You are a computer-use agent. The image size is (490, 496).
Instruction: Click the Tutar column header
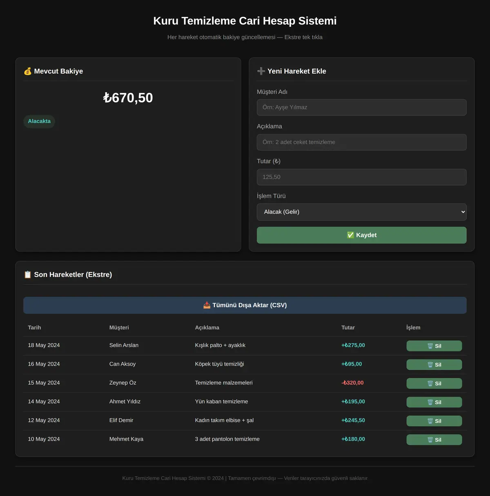click(x=348, y=327)
